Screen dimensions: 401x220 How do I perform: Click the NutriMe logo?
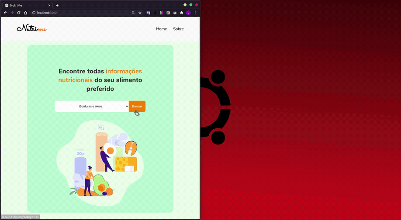[x=32, y=28]
